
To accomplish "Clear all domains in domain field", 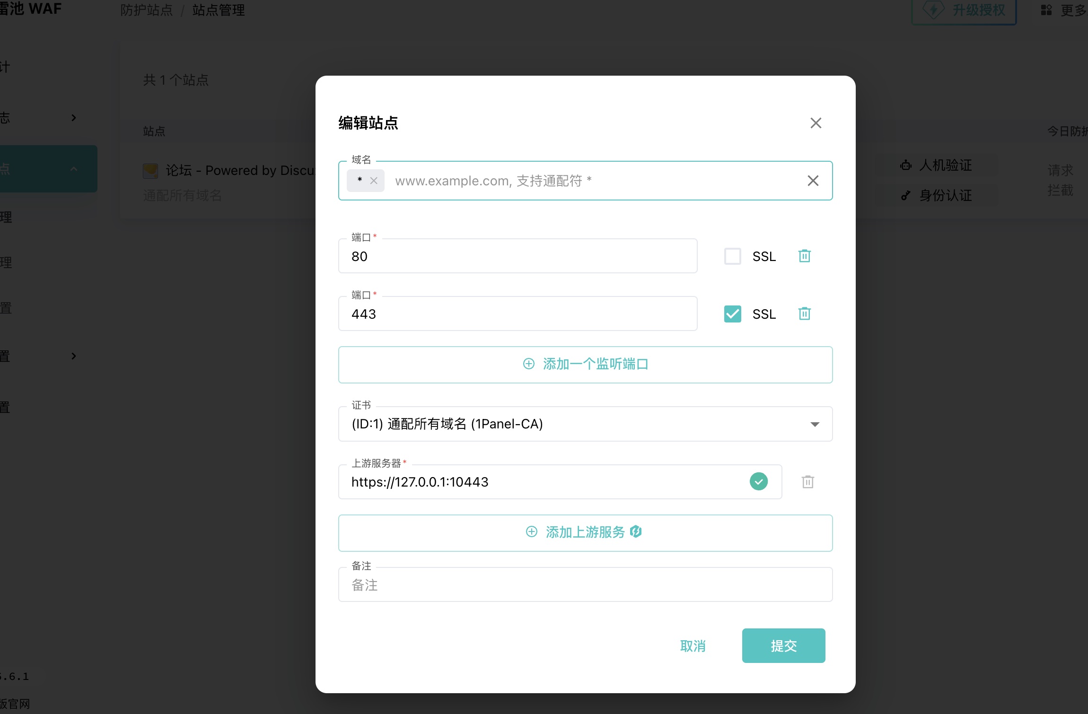I will pos(813,181).
